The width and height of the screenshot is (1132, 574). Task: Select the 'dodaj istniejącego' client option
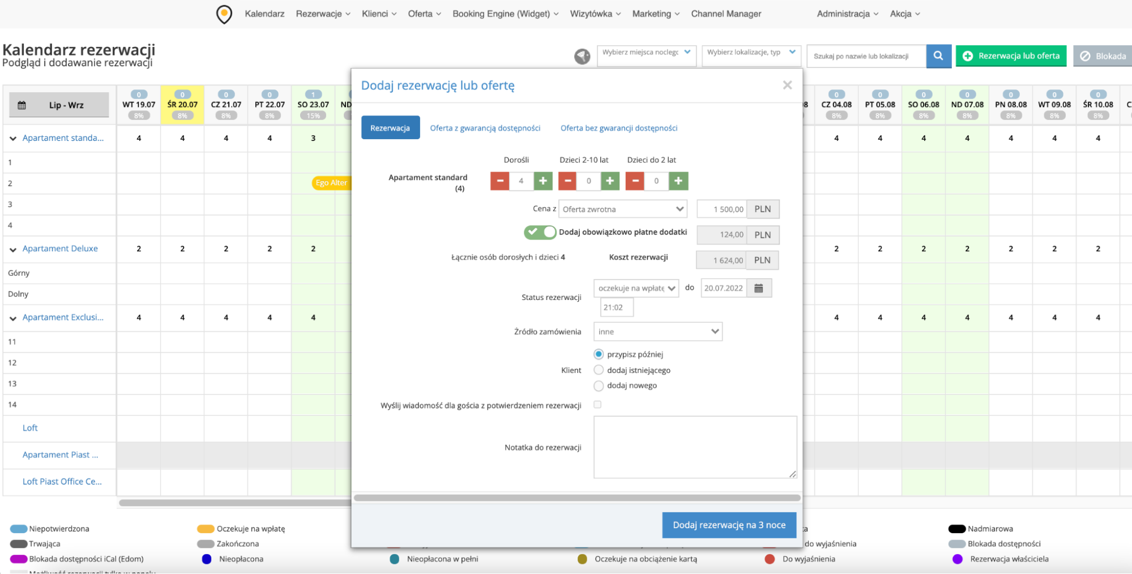coord(599,370)
